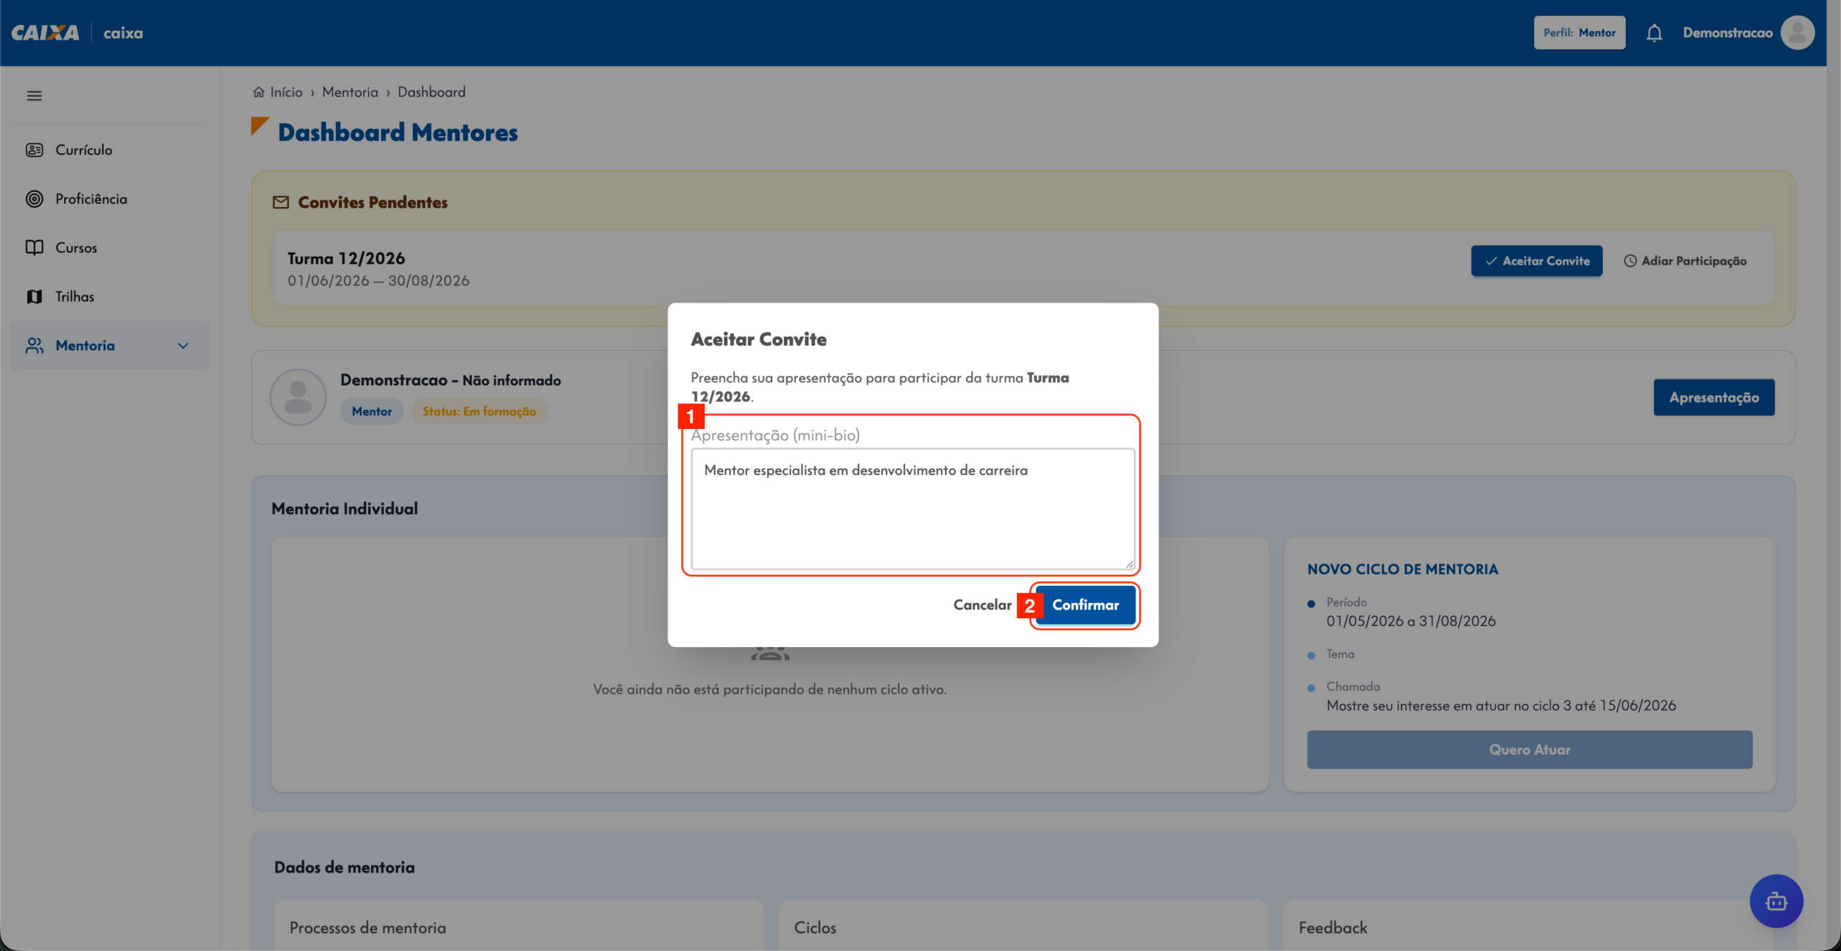The width and height of the screenshot is (1841, 951).
Task: Click the home icon in breadcrumb
Action: pyautogui.click(x=259, y=92)
